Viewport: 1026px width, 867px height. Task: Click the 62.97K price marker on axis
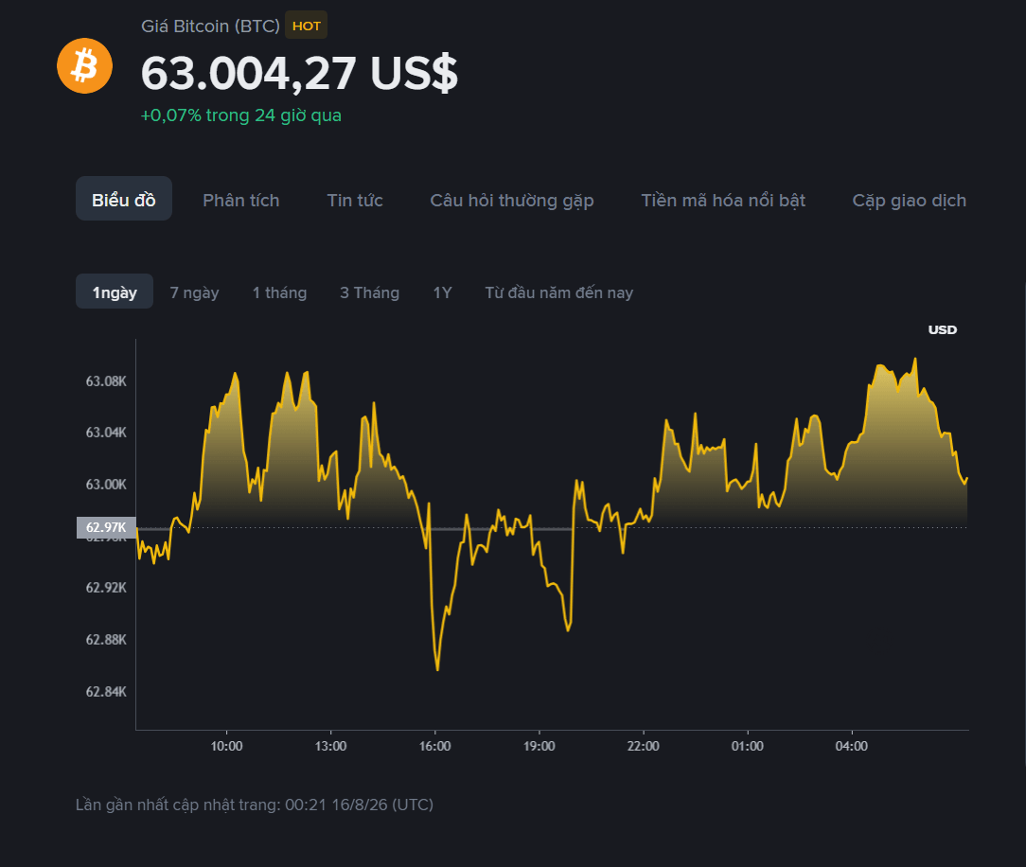pos(106,527)
